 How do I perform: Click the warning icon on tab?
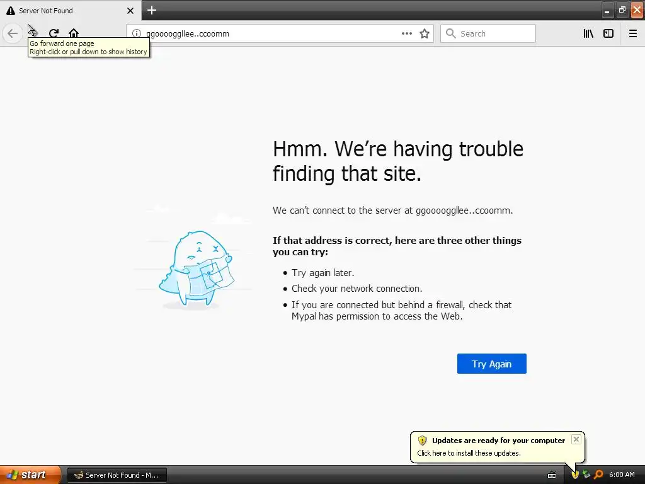click(11, 11)
